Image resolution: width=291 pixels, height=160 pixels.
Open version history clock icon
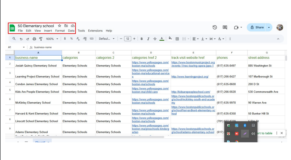click(215, 27)
